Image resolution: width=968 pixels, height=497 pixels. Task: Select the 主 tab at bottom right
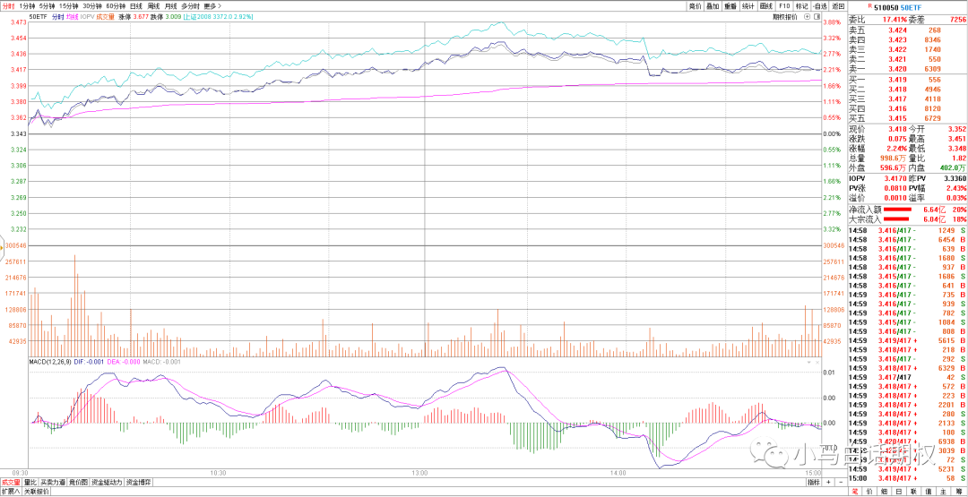(943, 492)
